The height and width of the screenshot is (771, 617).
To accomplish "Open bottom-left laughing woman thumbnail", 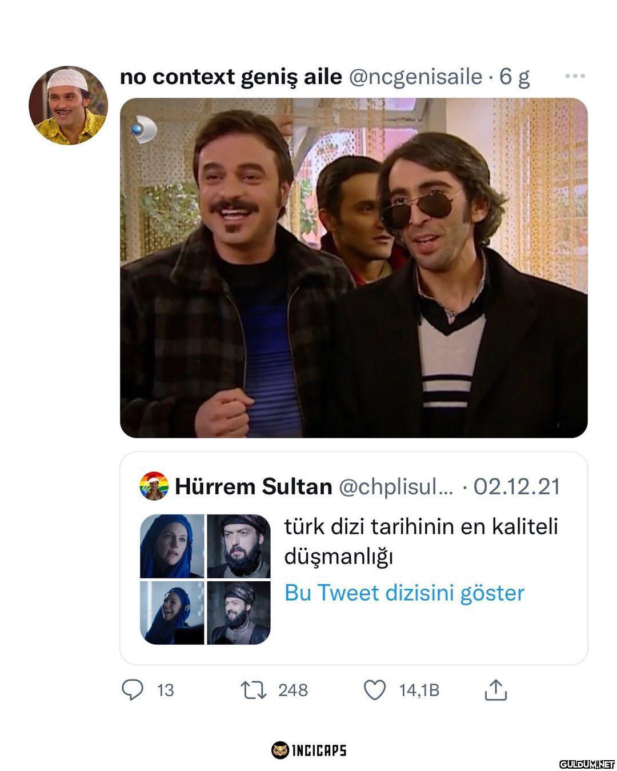I will tap(172, 613).
